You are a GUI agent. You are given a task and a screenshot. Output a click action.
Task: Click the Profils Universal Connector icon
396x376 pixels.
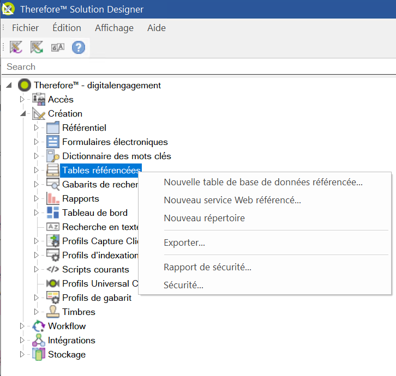pos(53,283)
